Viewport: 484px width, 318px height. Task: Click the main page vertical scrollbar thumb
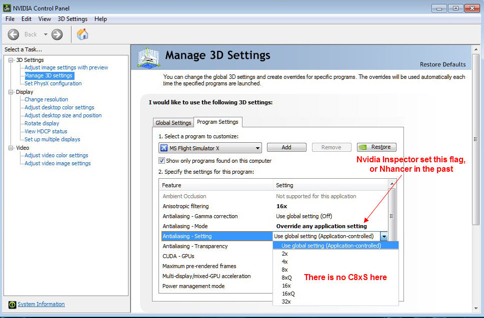click(475, 139)
